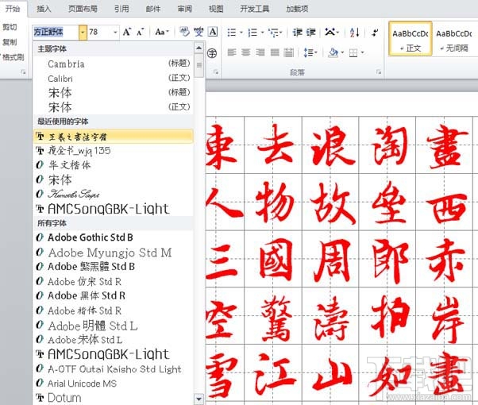Open the shading color dropdown arrow
The width and height of the screenshot is (478, 405).
tap(343, 52)
